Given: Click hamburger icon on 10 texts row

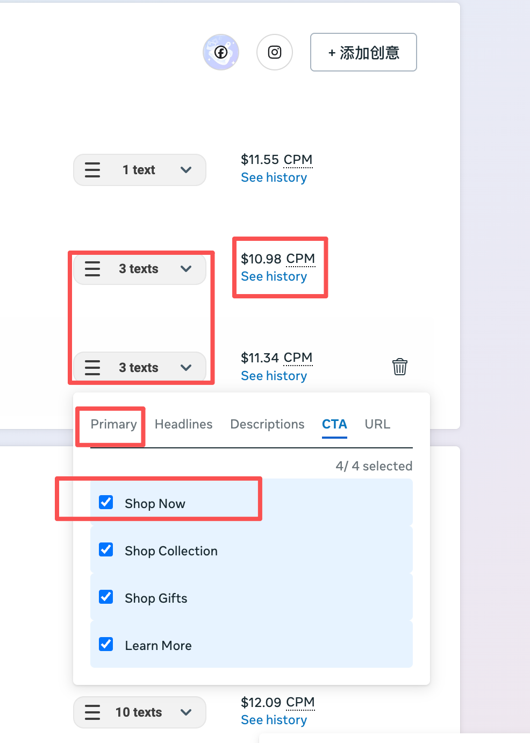Looking at the screenshot, I should (x=92, y=712).
